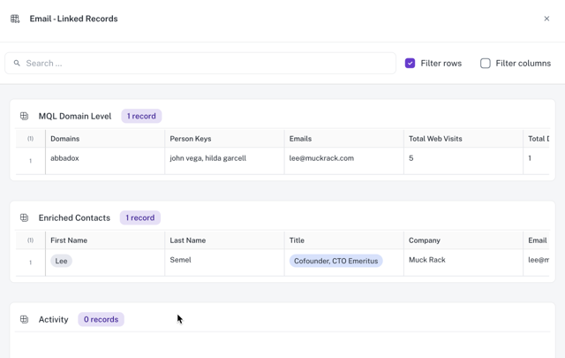This screenshot has width=565, height=358.
Task: Click the Enriched Contacts 1 record badge
Action: pos(139,217)
